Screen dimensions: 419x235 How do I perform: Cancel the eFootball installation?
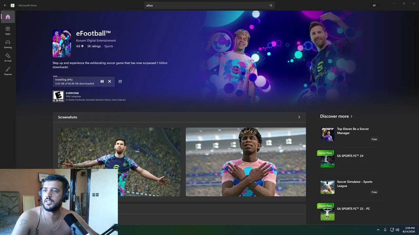109,81
